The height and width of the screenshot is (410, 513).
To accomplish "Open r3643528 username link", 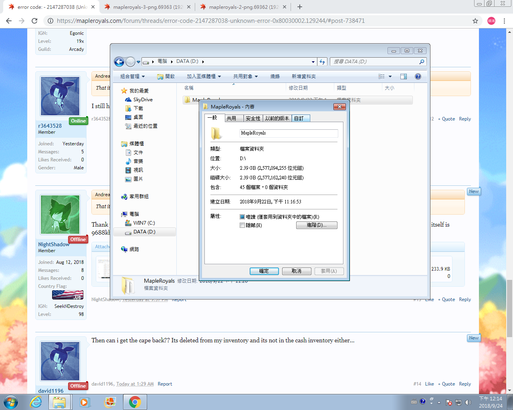I will (50, 126).
